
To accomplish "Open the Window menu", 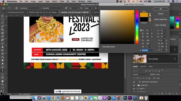I will pos(81,1).
